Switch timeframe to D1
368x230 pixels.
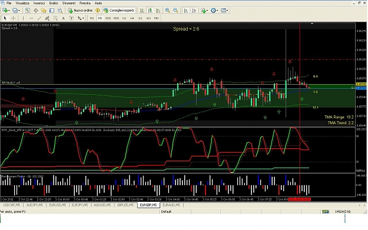tap(140, 18)
